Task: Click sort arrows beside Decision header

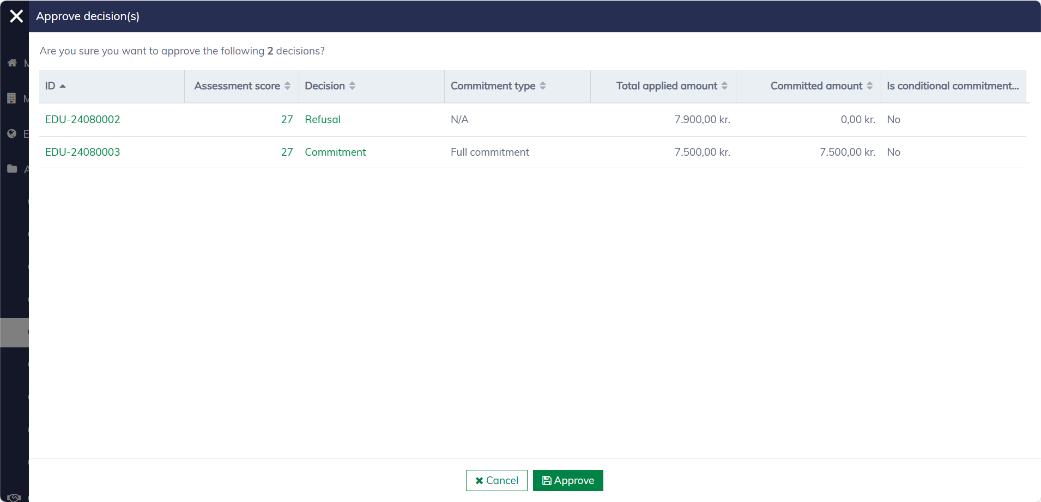Action: pyautogui.click(x=353, y=86)
